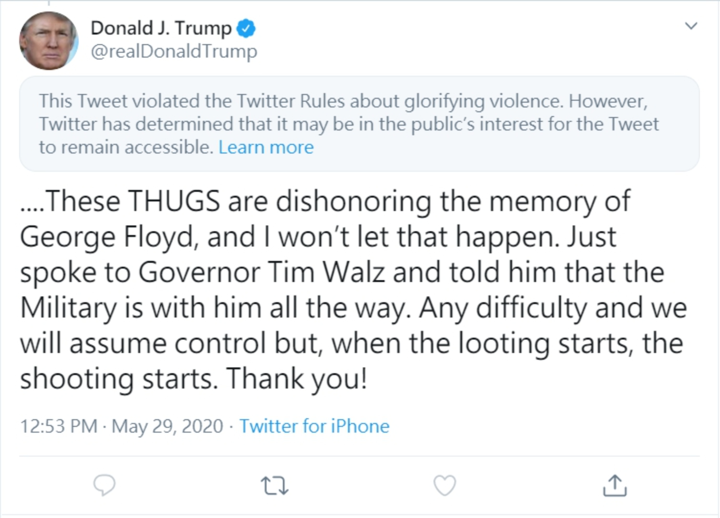This screenshot has height=518, width=720.
Task: Open the Learn more link
Action: pyautogui.click(x=266, y=147)
